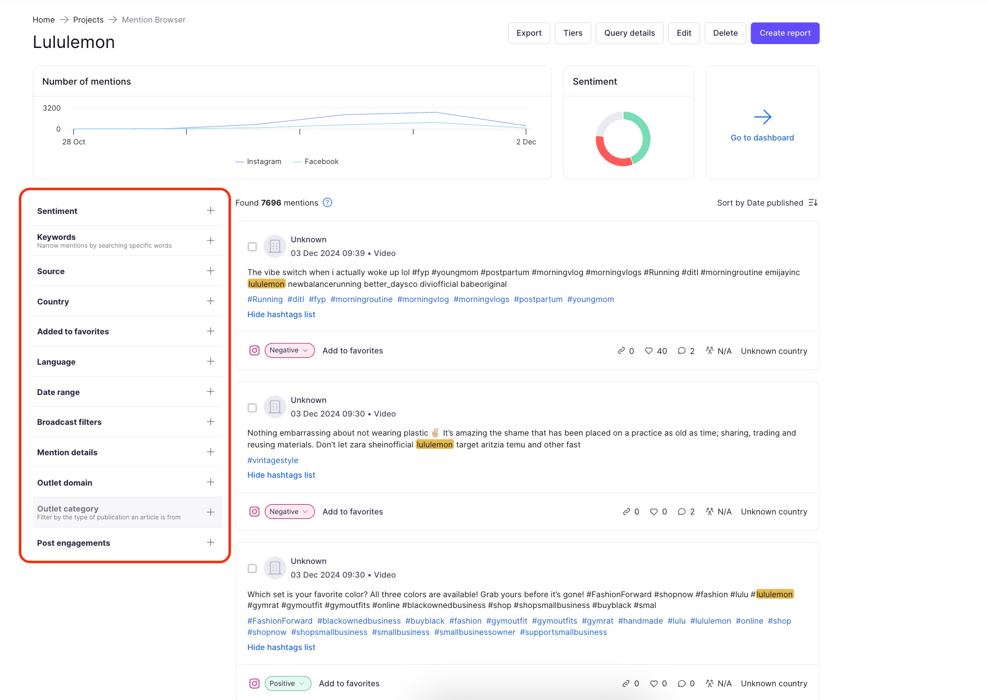Click Instagram icon on the 09:39 mention
Viewport: 989px width, 700px height.
pos(254,350)
